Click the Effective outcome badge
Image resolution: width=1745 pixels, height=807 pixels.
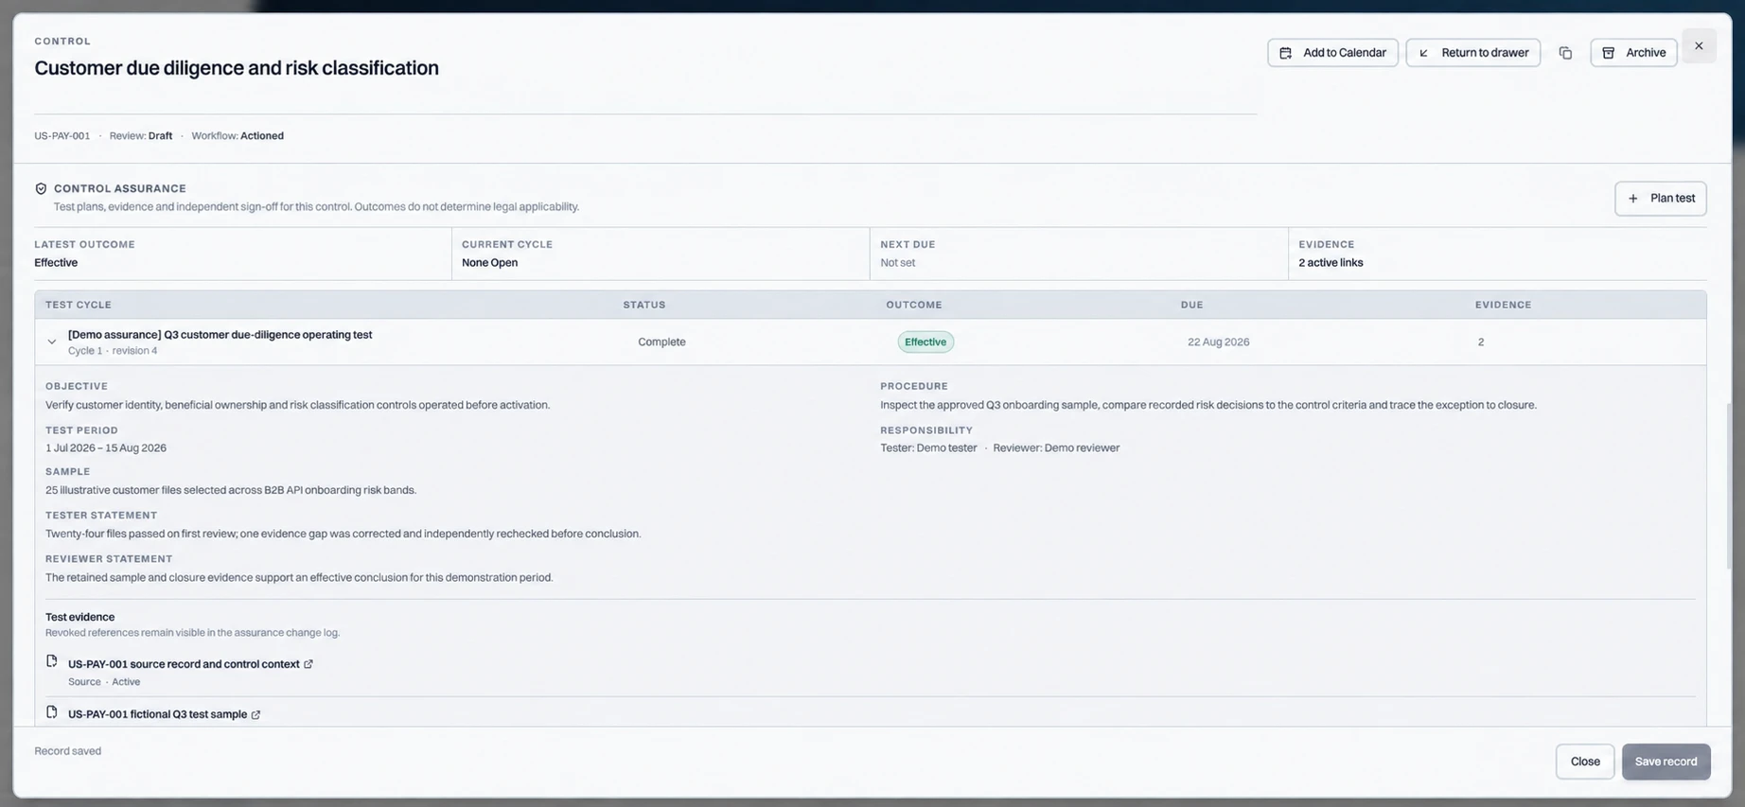pos(925,342)
